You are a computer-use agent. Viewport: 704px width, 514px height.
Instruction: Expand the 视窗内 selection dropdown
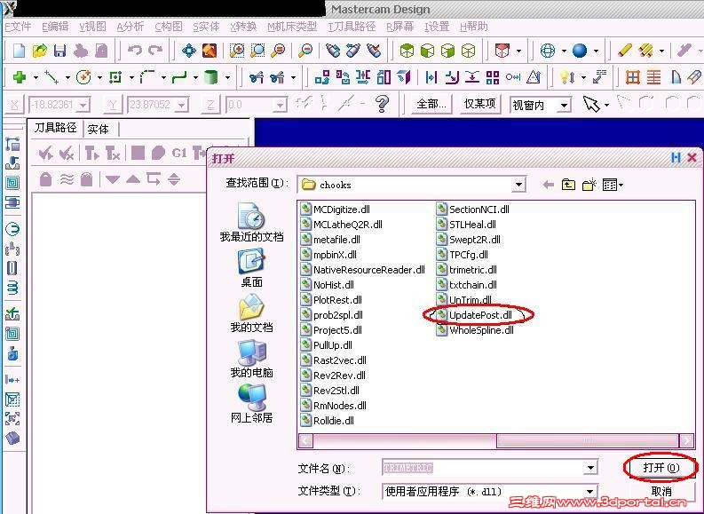tap(564, 105)
